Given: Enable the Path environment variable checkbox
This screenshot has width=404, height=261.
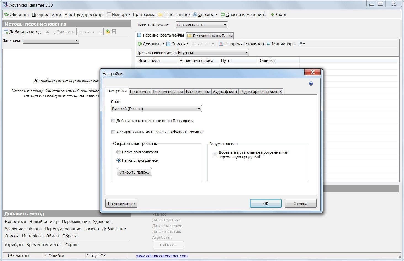Looking at the screenshot, I should point(215,155).
